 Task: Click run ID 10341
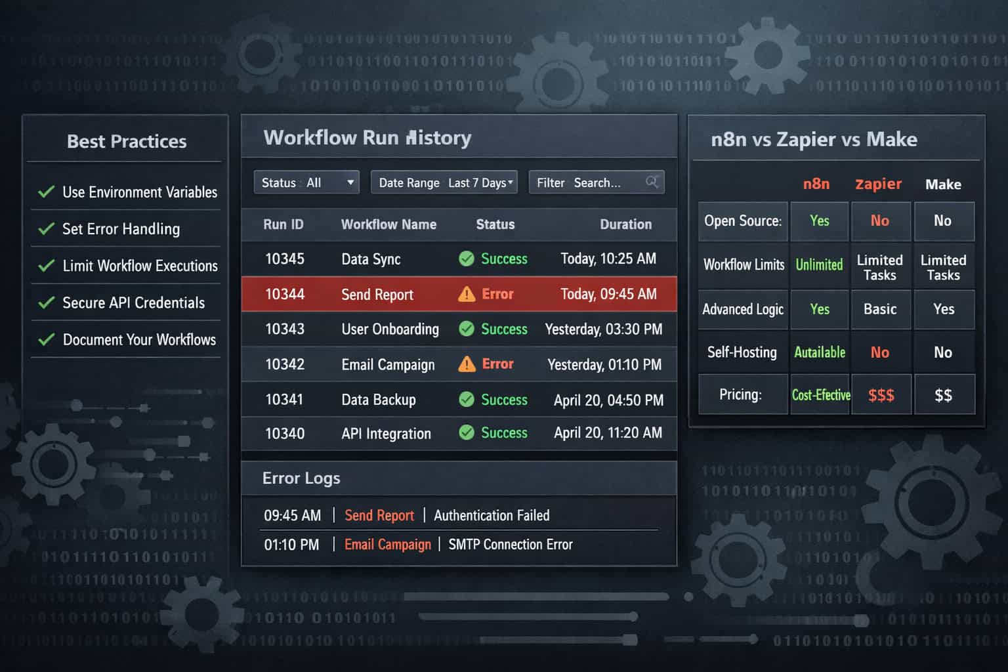[x=284, y=399]
